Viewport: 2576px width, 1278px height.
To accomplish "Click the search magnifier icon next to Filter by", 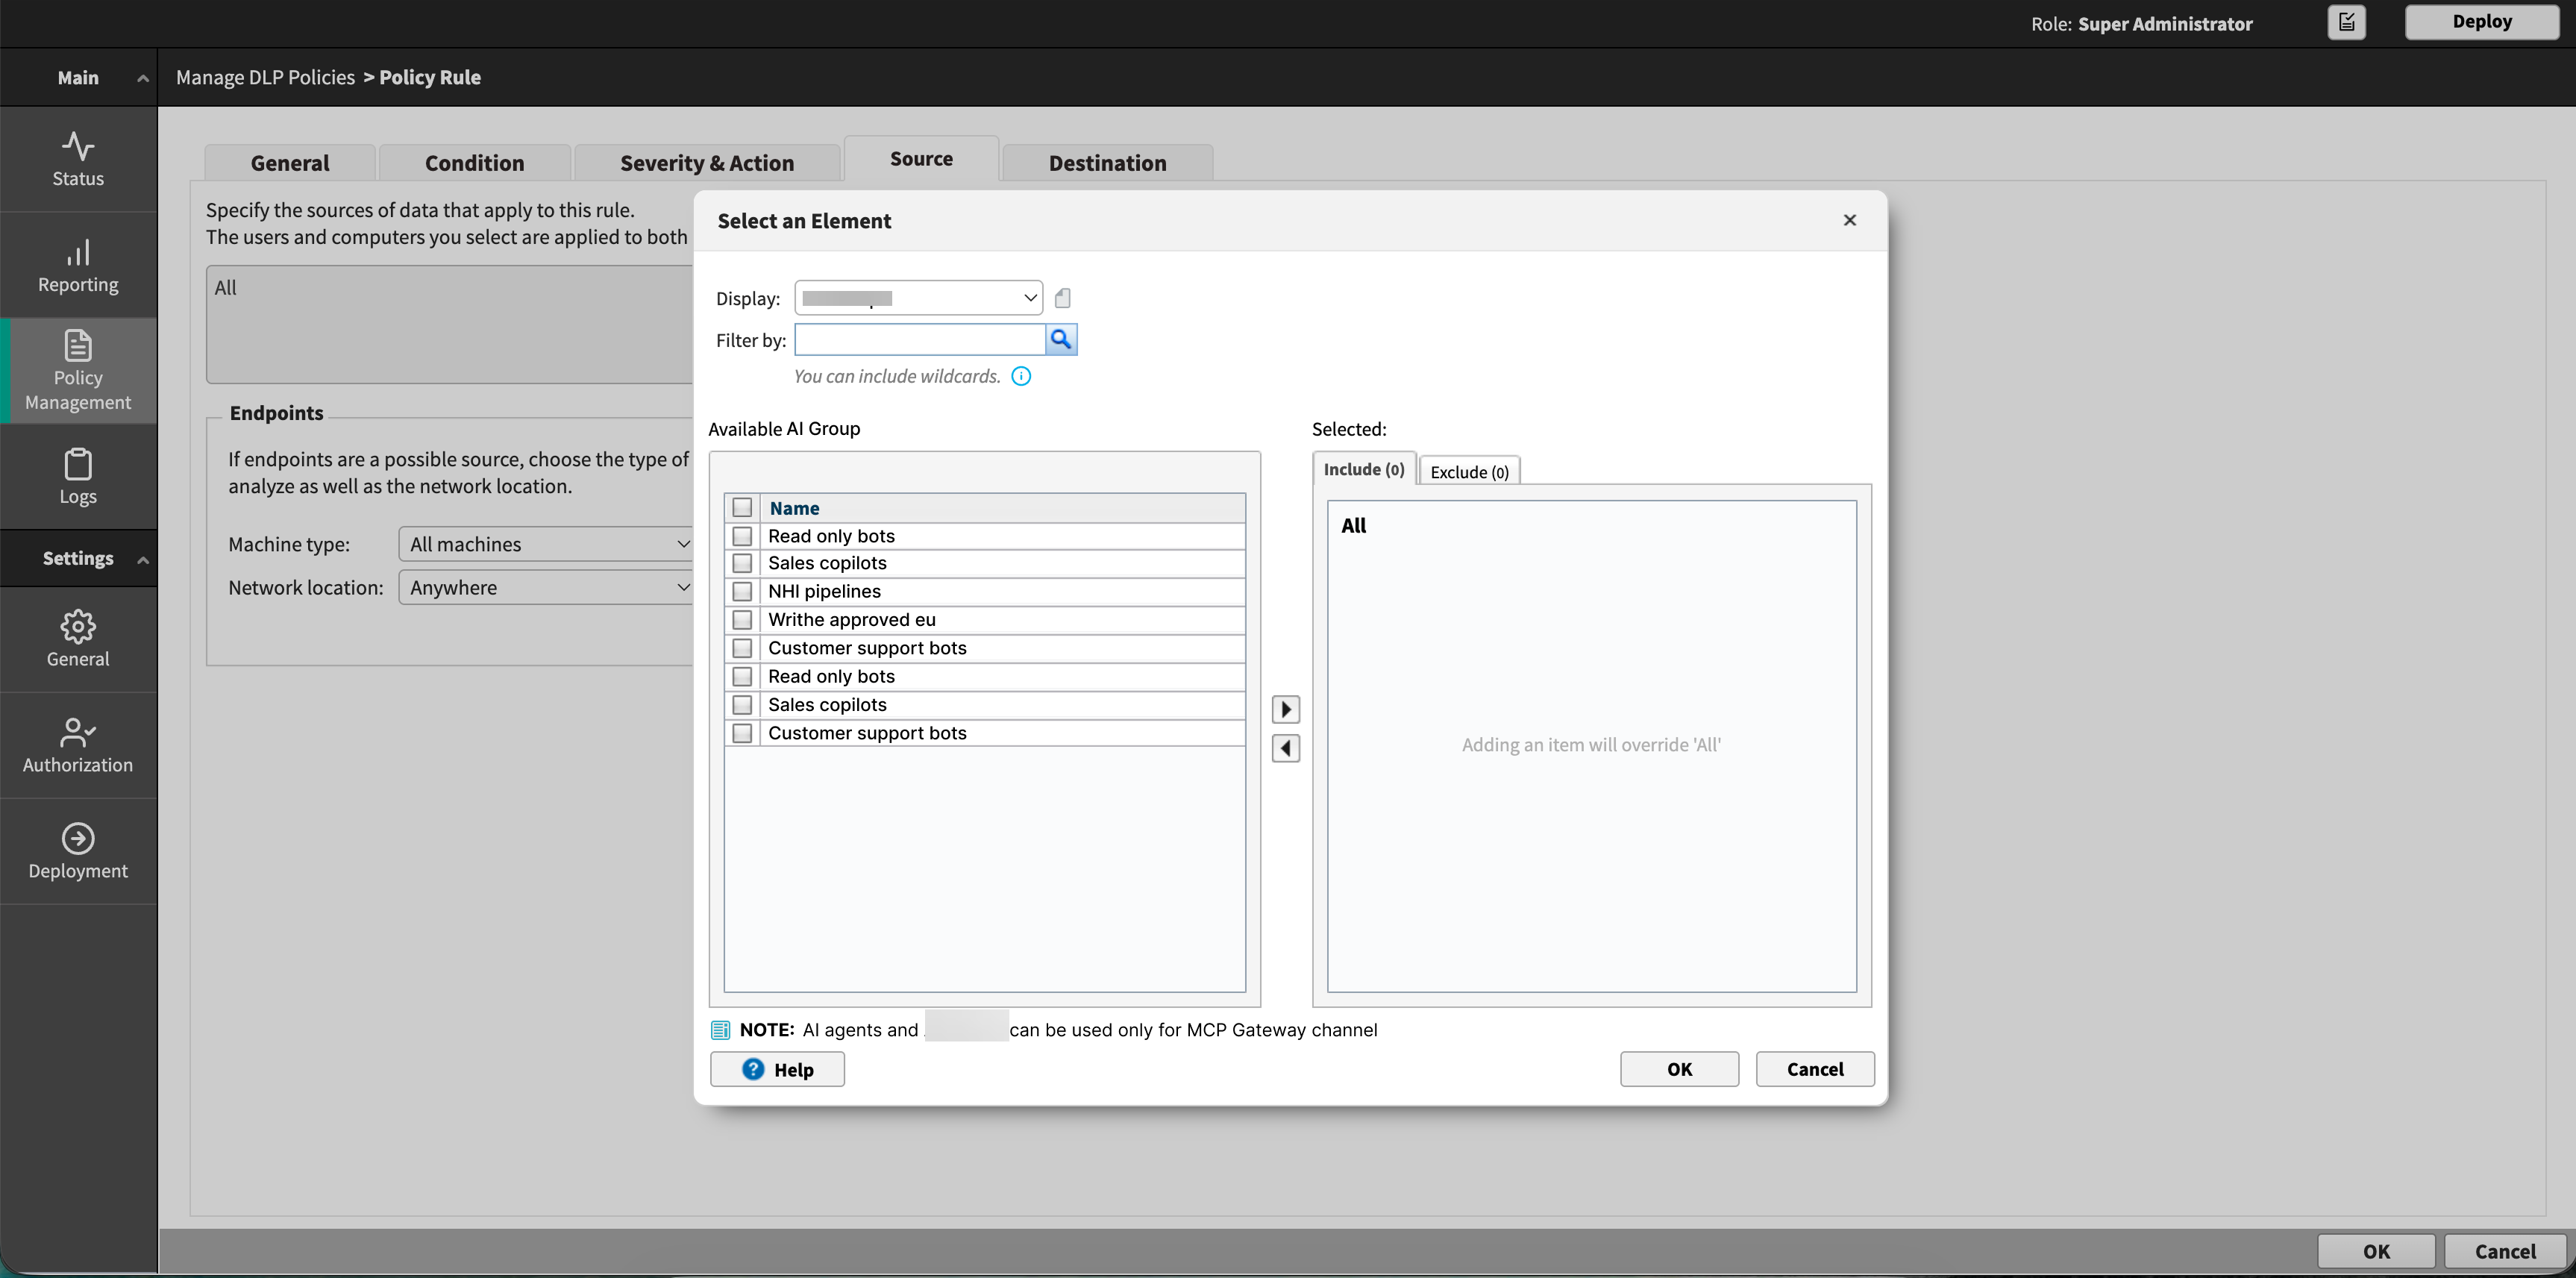I will click(1061, 340).
